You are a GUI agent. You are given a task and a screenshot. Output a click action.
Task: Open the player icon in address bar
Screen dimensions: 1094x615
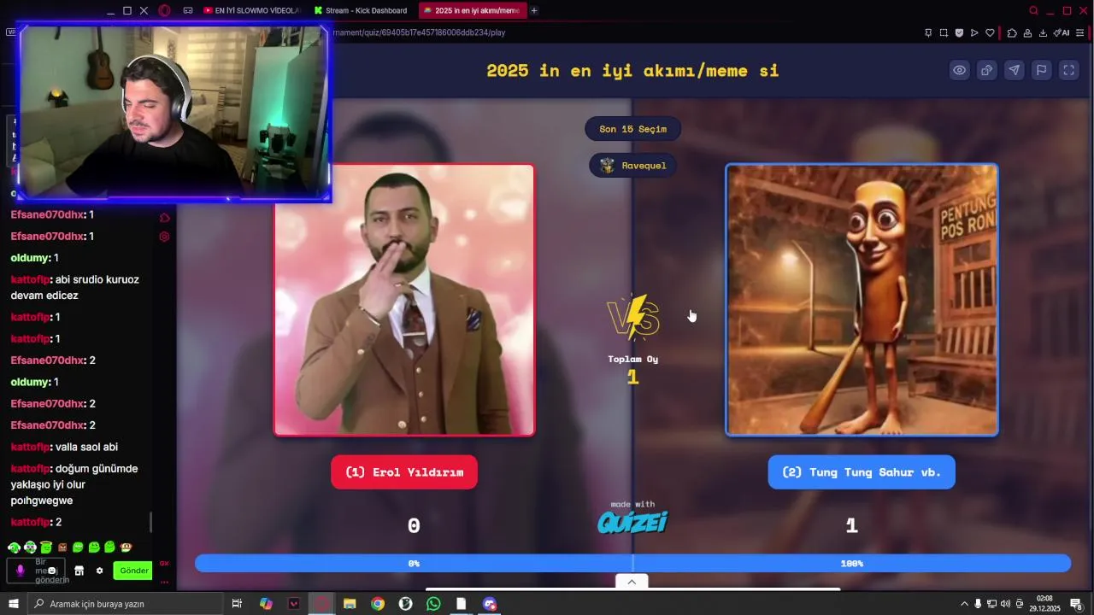point(974,32)
